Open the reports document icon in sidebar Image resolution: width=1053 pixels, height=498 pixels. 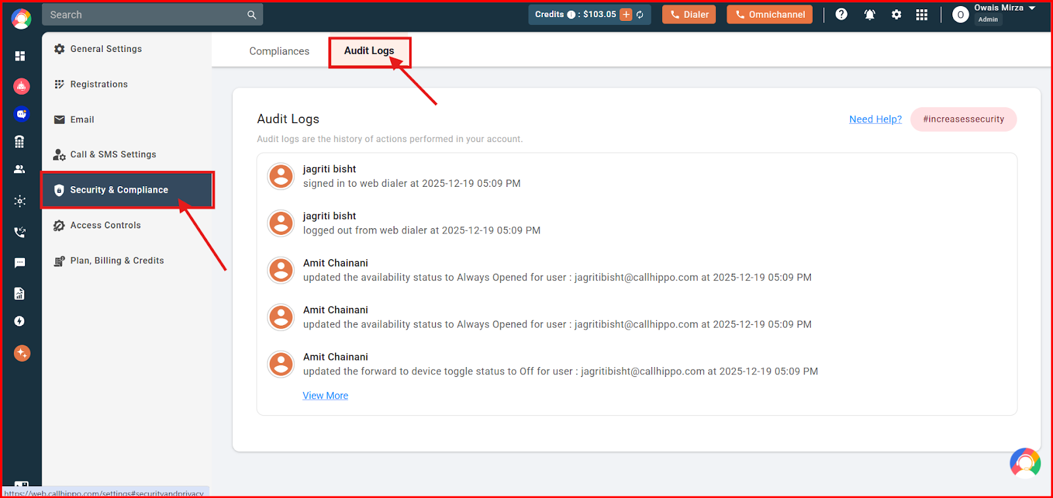coord(20,293)
